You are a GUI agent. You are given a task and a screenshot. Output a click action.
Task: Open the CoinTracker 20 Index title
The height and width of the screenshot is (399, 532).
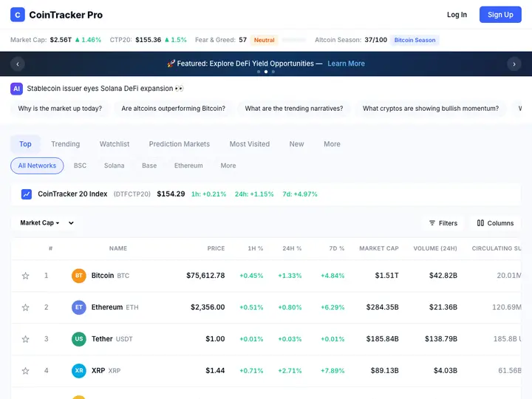(72, 194)
